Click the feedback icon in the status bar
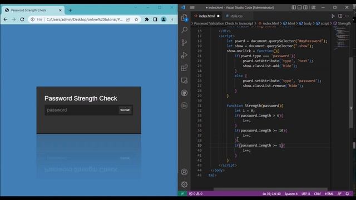 pyautogui.click(x=339, y=194)
